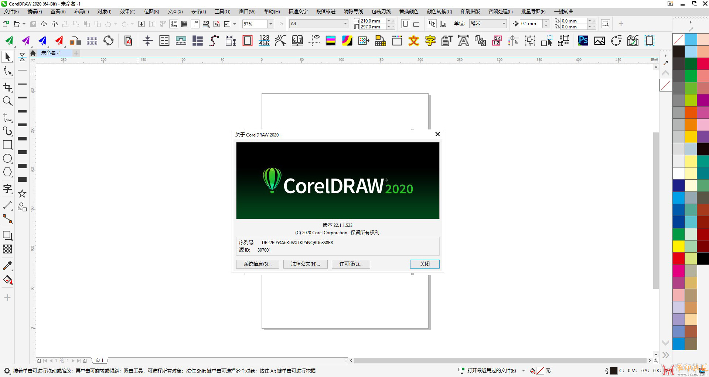Toggle portrait page orientation
Image resolution: width=709 pixels, height=377 pixels.
(406, 24)
